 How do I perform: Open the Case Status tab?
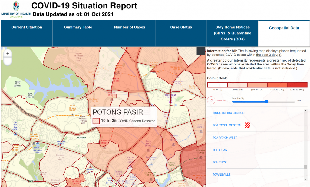181,27
